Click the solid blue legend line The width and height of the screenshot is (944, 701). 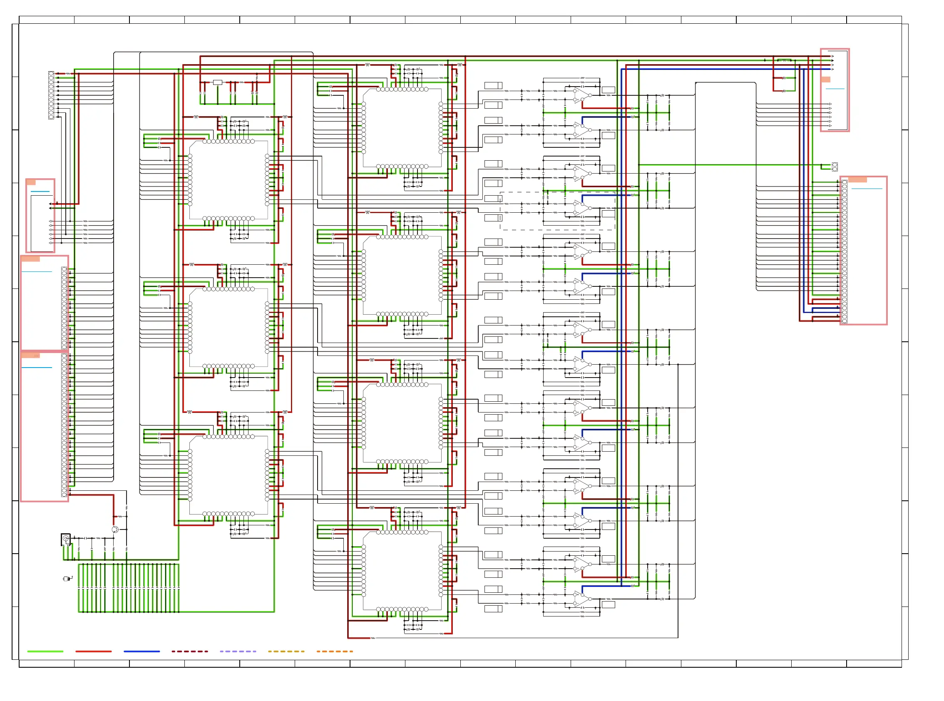pos(142,651)
